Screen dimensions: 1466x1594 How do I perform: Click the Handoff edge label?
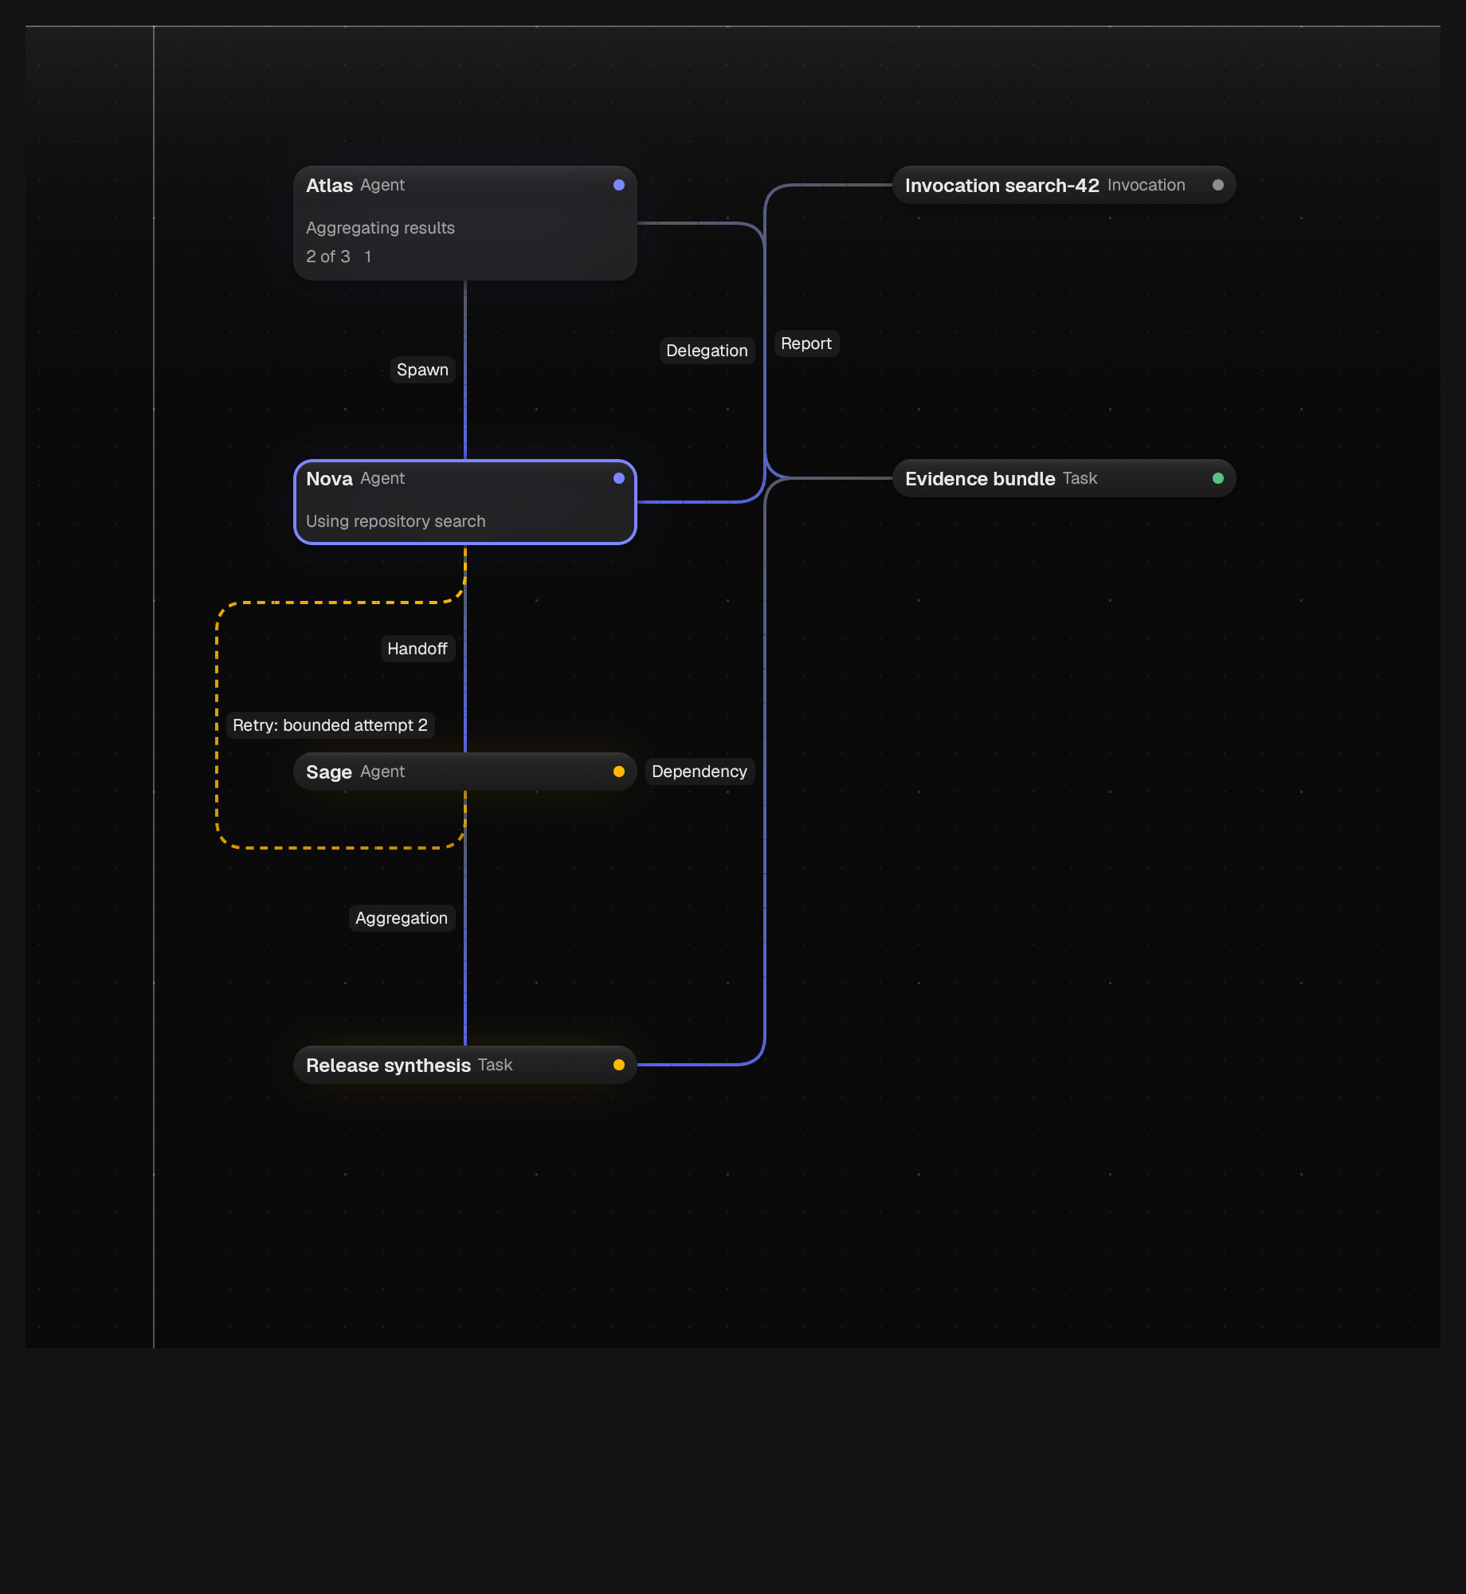point(417,649)
